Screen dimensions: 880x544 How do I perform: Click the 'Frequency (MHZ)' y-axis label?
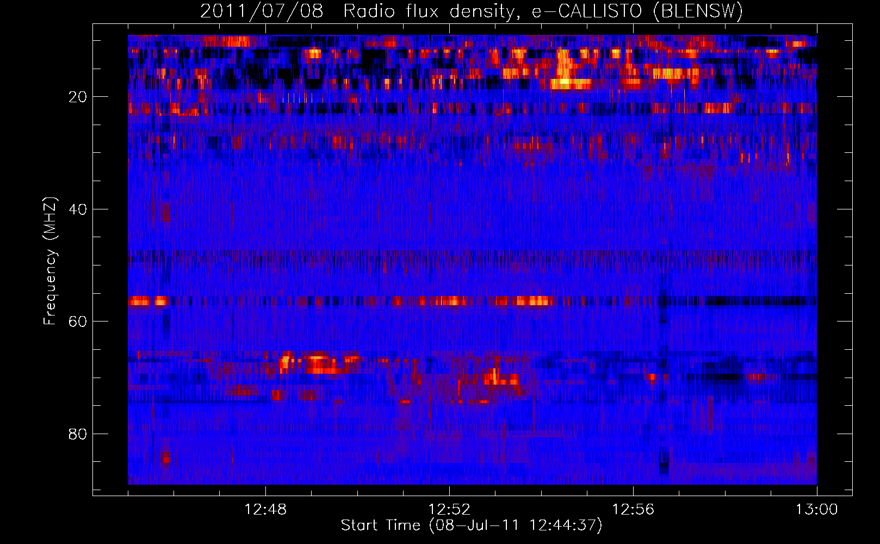point(50,261)
